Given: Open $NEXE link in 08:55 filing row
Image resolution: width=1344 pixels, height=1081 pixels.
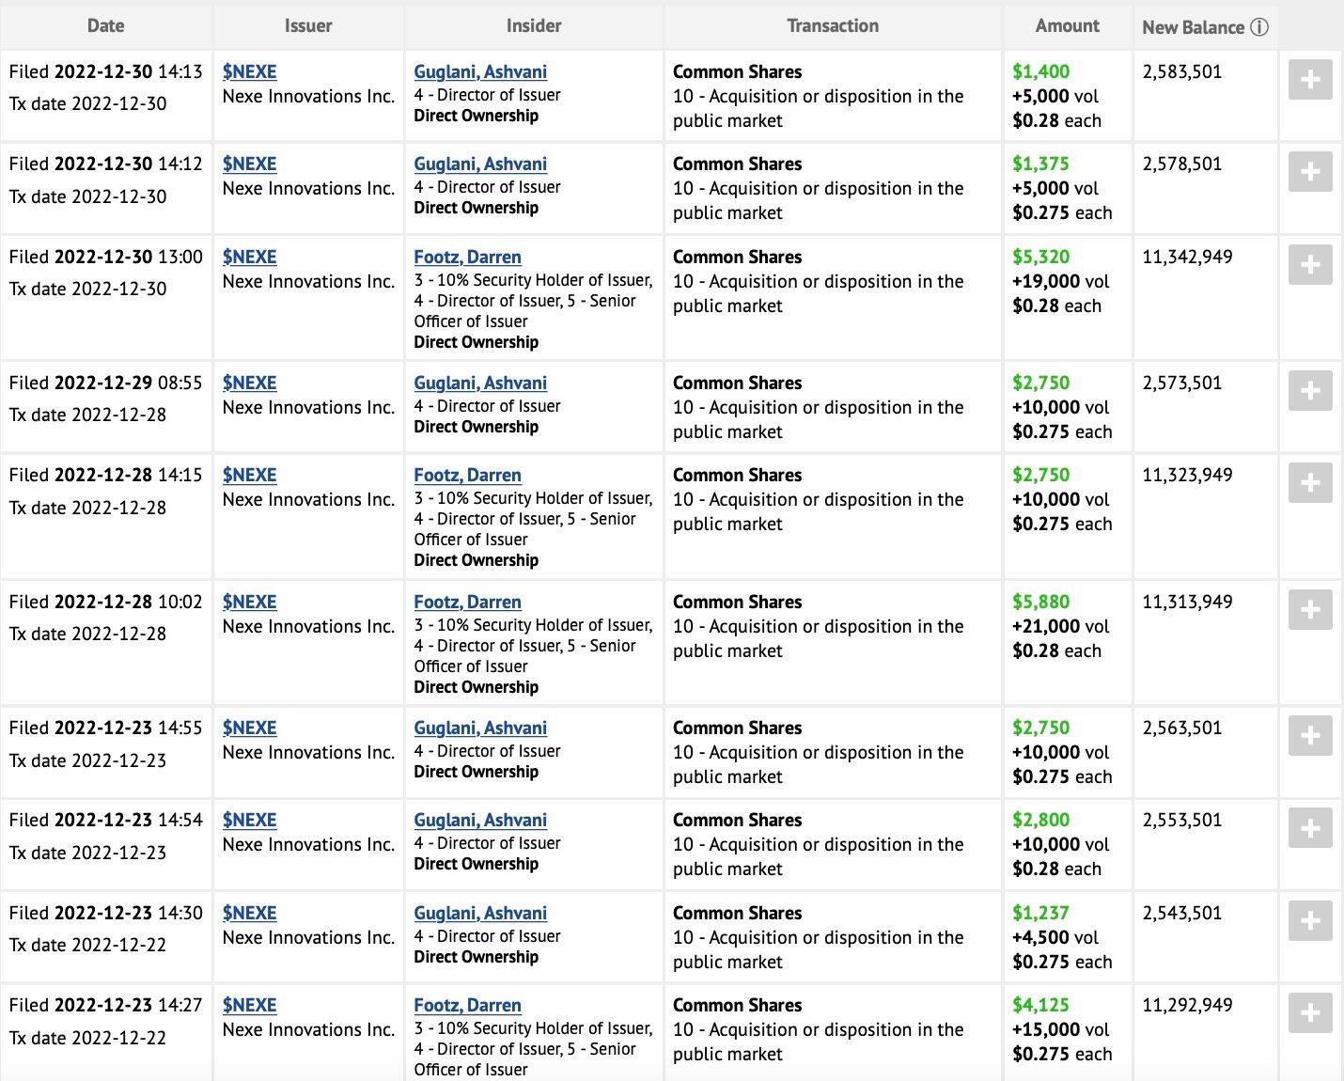Looking at the screenshot, I should [250, 383].
